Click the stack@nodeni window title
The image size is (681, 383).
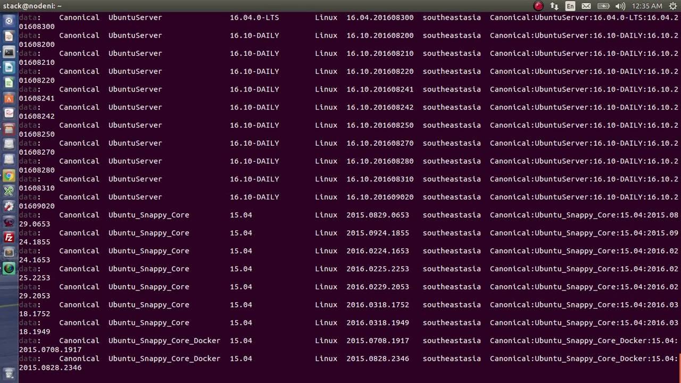click(32, 6)
